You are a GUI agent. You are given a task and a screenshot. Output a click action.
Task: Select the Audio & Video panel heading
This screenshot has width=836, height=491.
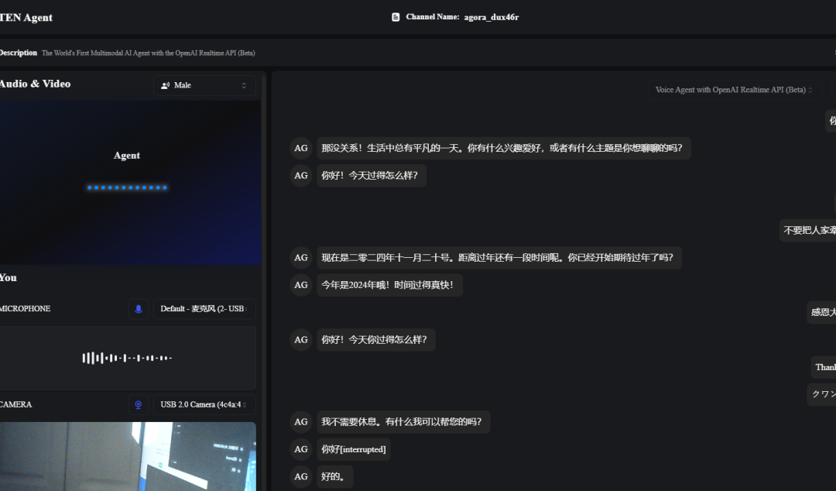click(36, 84)
